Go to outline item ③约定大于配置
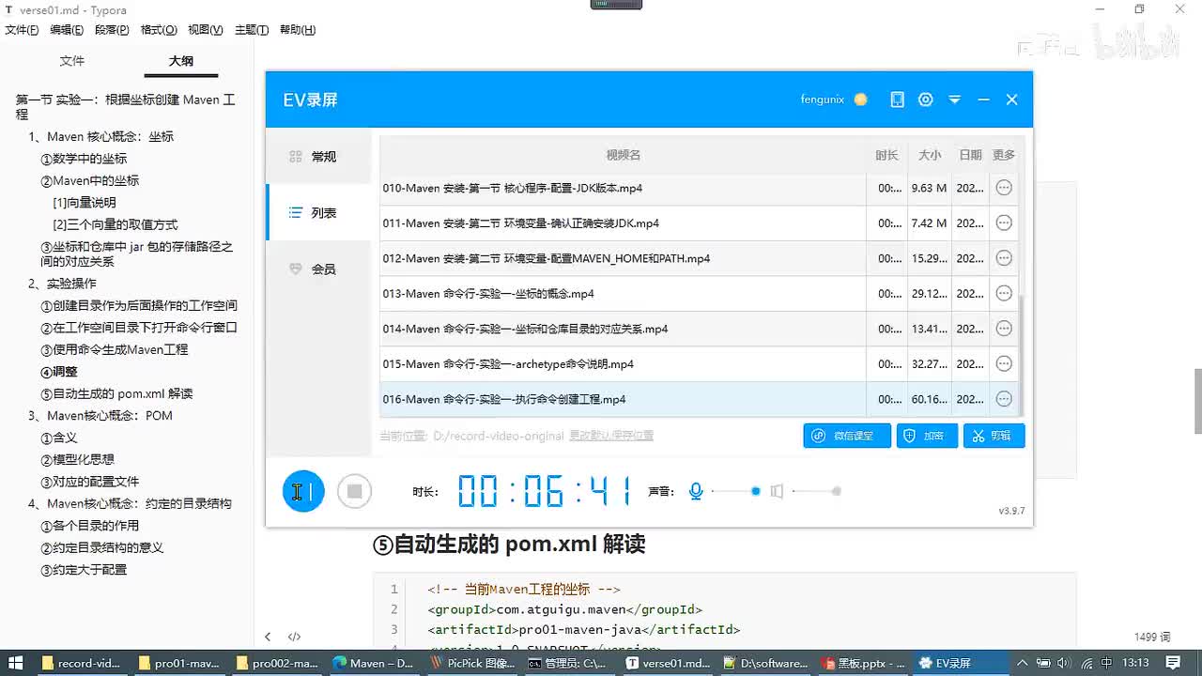 (x=84, y=569)
